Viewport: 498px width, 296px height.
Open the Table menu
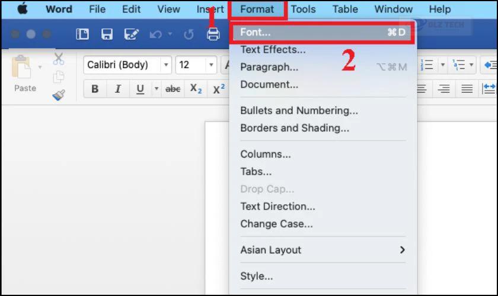[x=345, y=9]
